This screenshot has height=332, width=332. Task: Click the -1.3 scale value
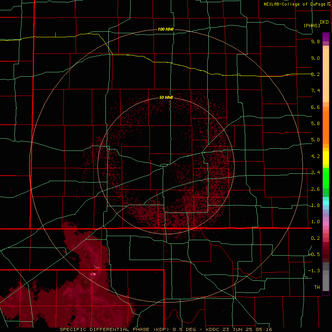click(x=314, y=271)
